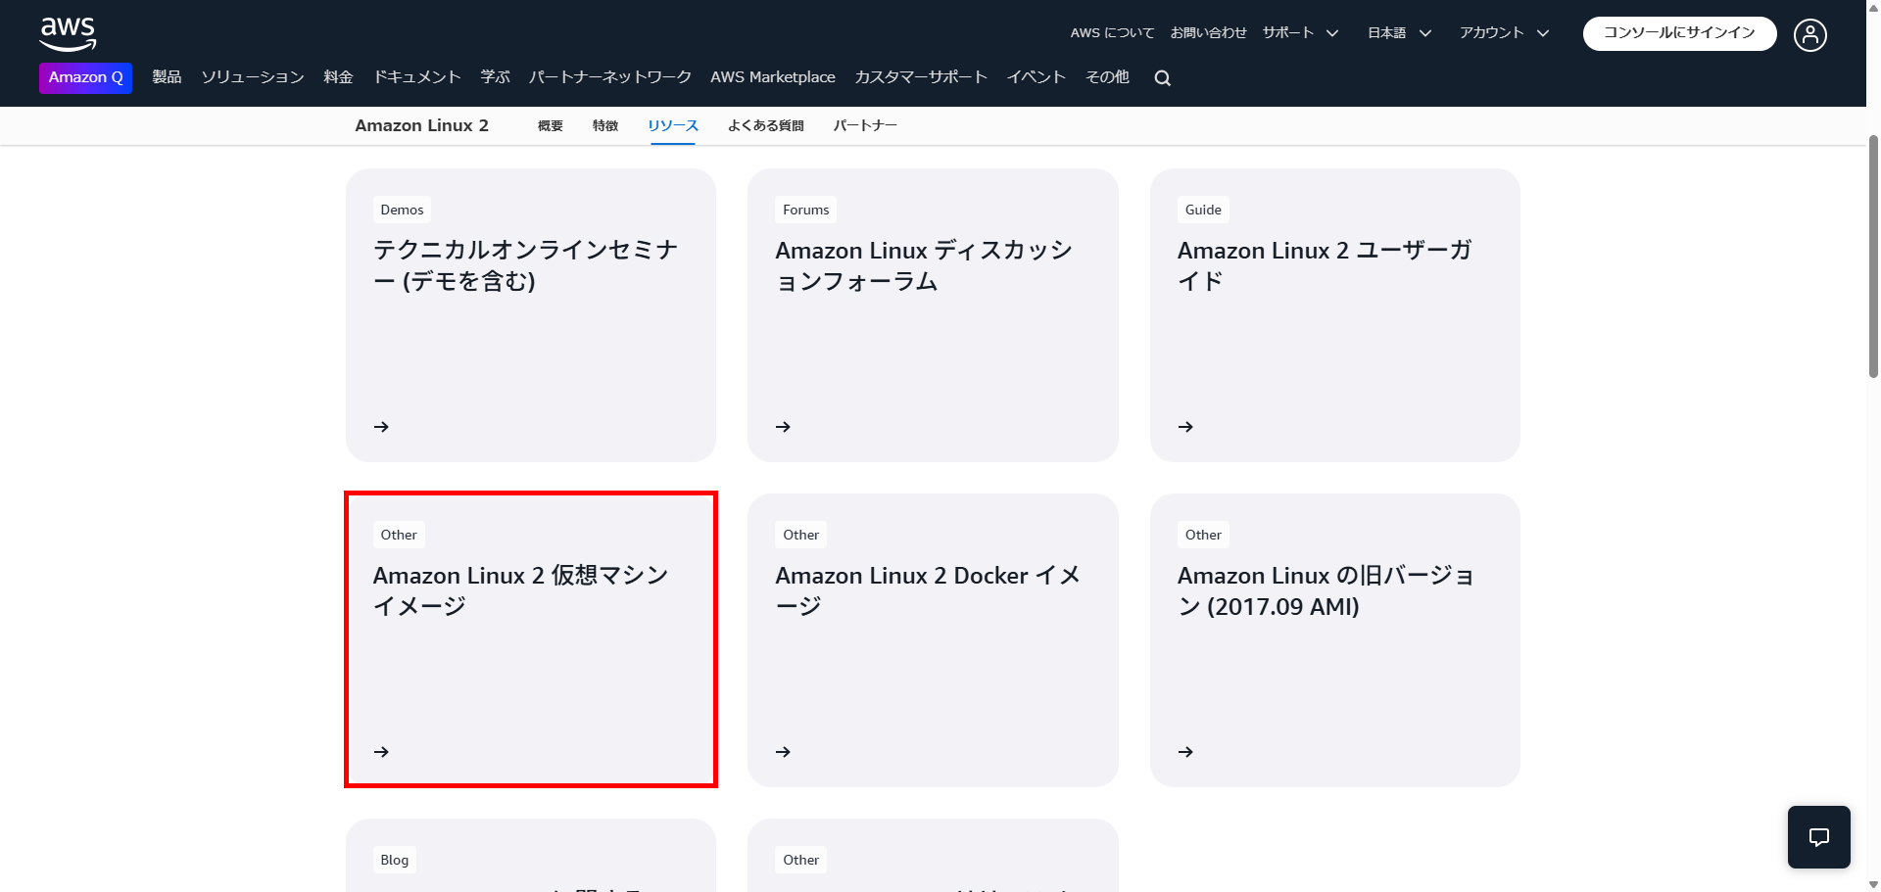Click the page vertical scrollbar thumb
Image resolution: width=1881 pixels, height=892 pixels.
[1873, 257]
